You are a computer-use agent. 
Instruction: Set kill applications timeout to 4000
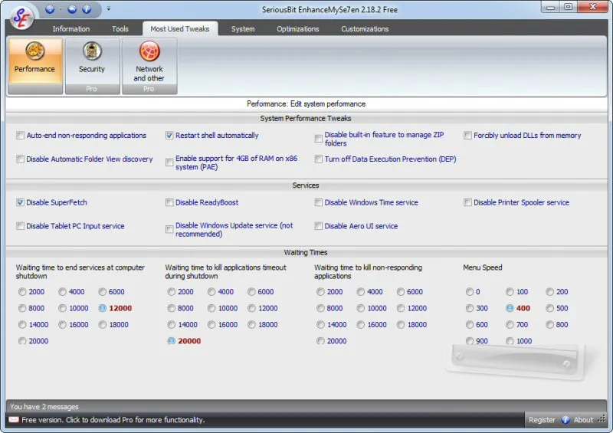211,292
